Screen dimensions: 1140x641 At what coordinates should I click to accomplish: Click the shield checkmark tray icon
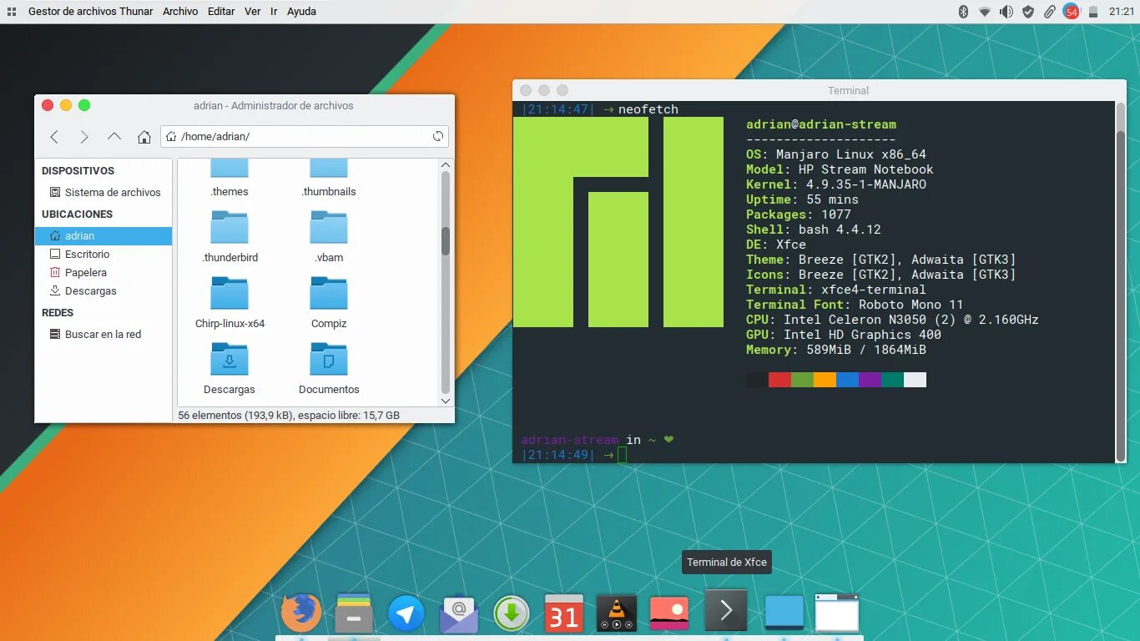[x=1028, y=12]
